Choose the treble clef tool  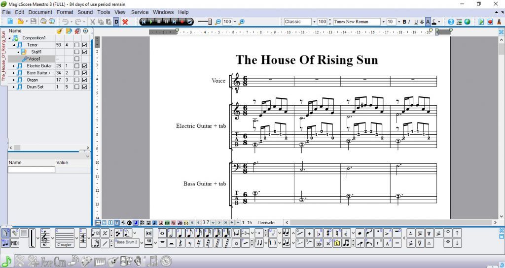pyautogui.click(x=45, y=238)
